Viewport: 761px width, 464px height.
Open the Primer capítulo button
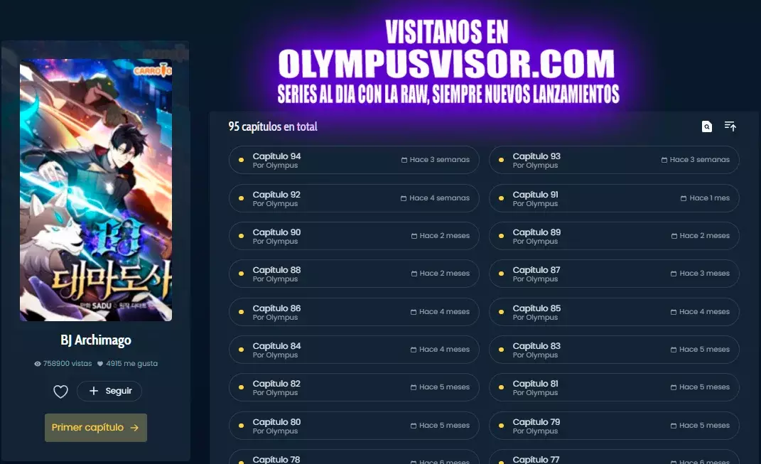(x=95, y=428)
